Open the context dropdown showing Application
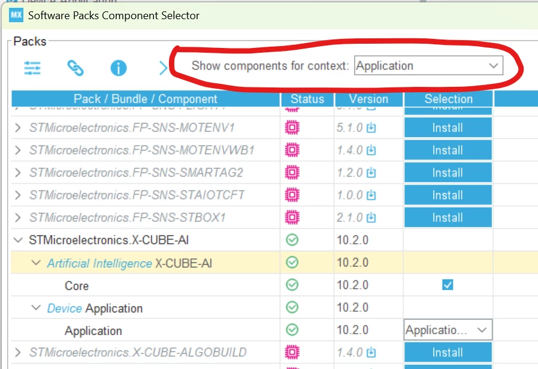 click(x=428, y=65)
